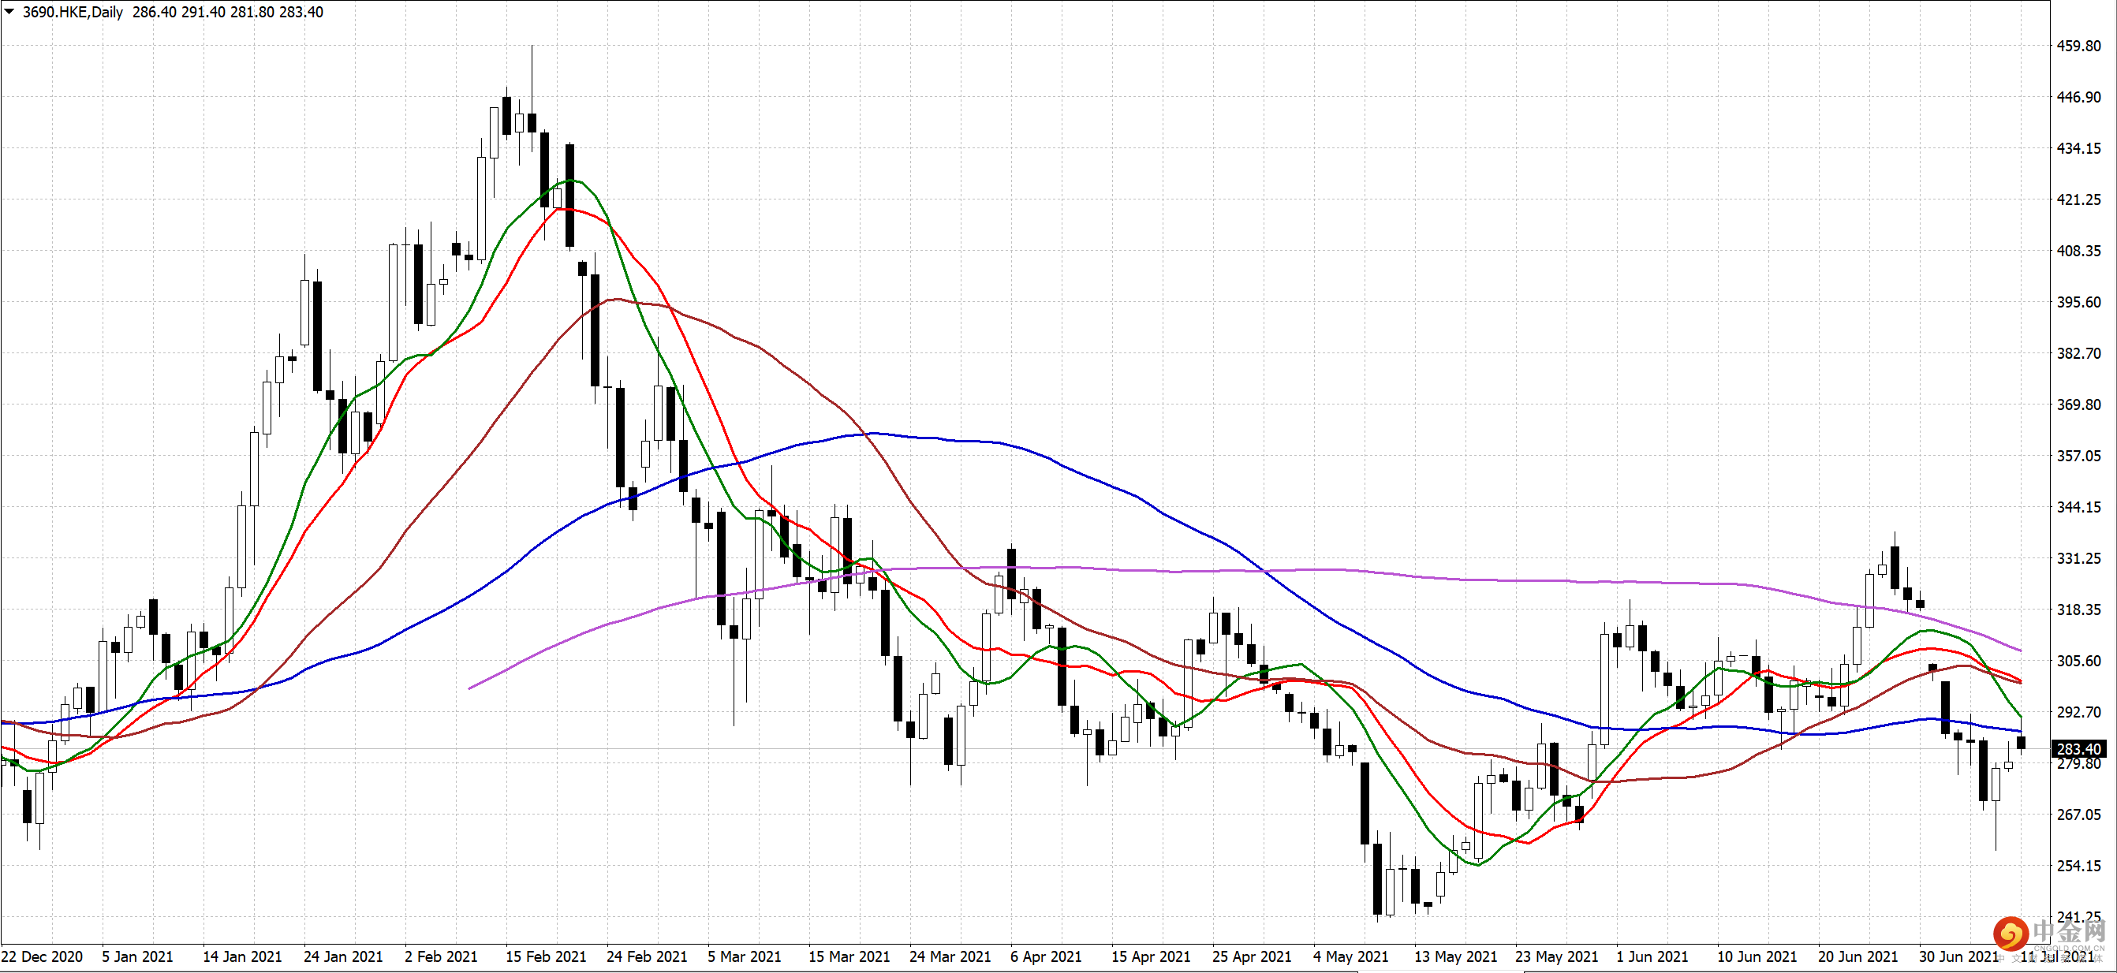The width and height of the screenshot is (2117, 973).
Task: Click the 13 May 2021 date label
Action: [x=1455, y=956]
